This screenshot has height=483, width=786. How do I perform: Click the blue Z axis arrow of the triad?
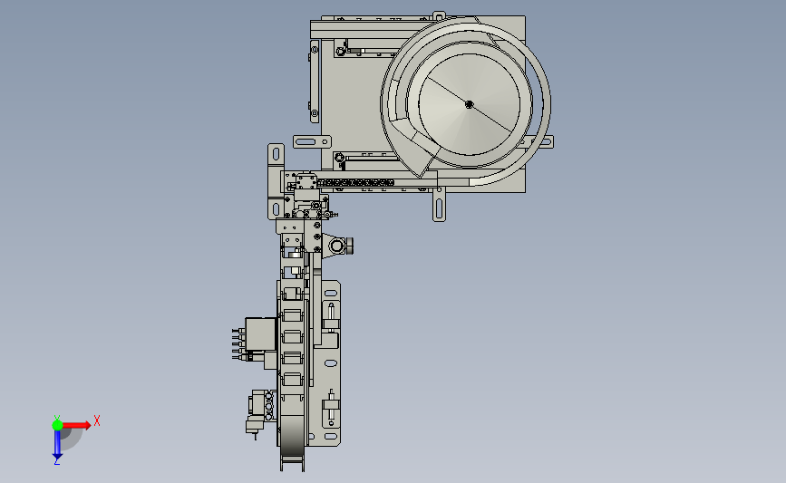57,445
